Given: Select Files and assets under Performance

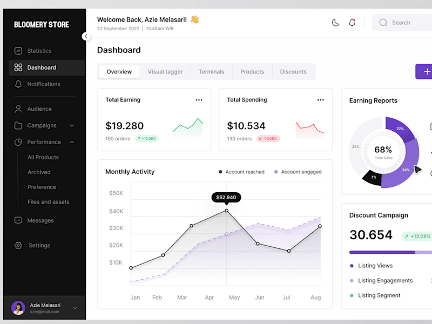Looking at the screenshot, I should tap(48, 202).
